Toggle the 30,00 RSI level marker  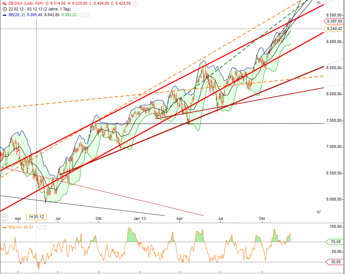pyautogui.click(x=335, y=262)
